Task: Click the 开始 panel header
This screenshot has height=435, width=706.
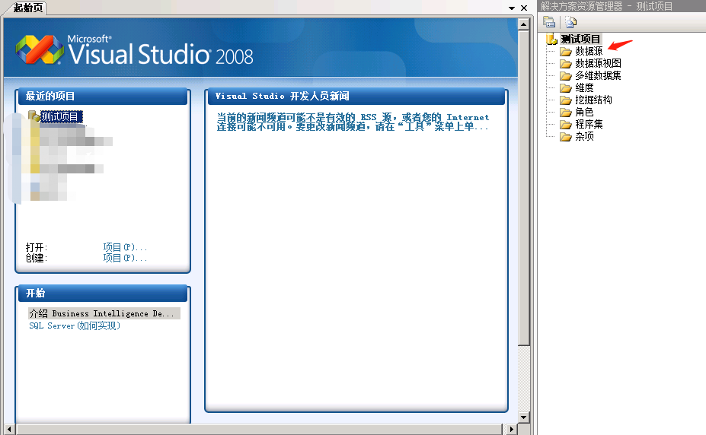Action: (x=103, y=294)
